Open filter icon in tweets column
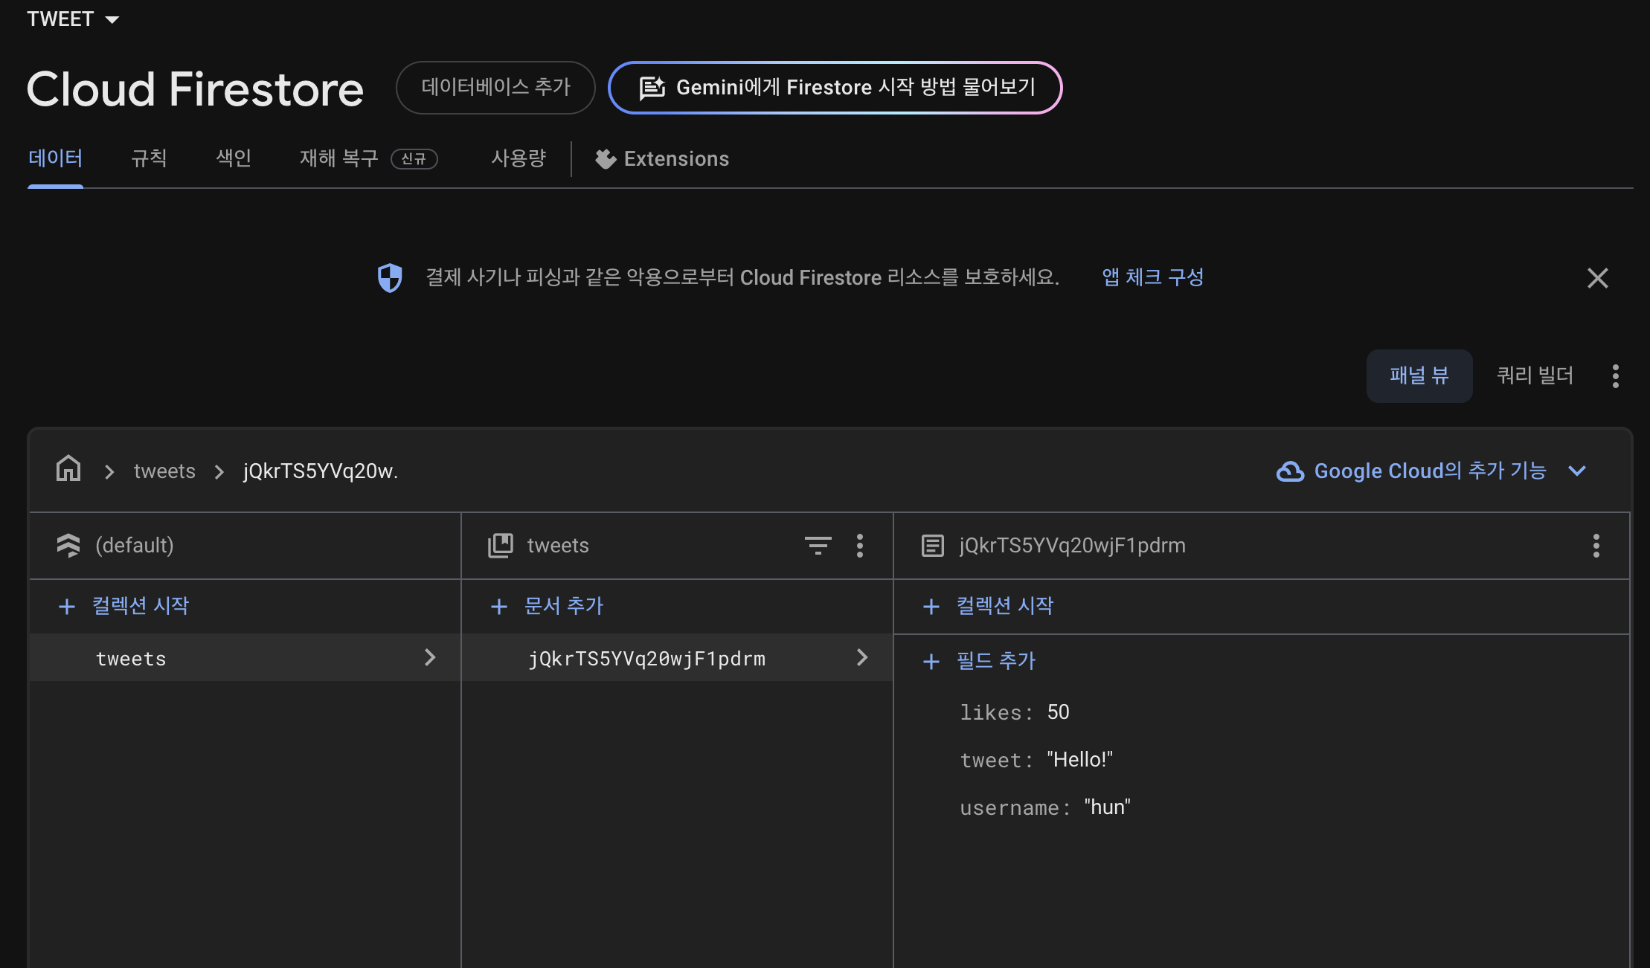The height and width of the screenshot is (968, 1650). pyautogui.click(x=818, y=545)
